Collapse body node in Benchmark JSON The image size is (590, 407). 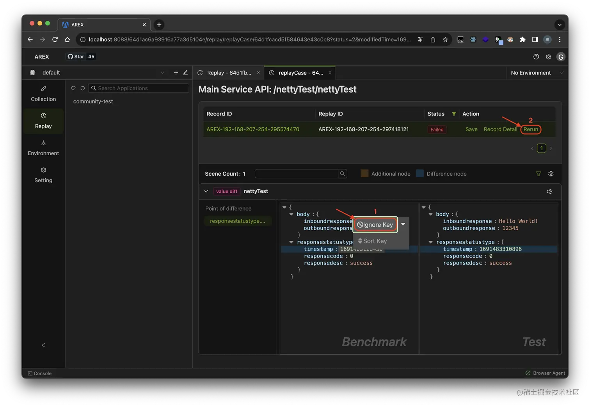[291, 214]
